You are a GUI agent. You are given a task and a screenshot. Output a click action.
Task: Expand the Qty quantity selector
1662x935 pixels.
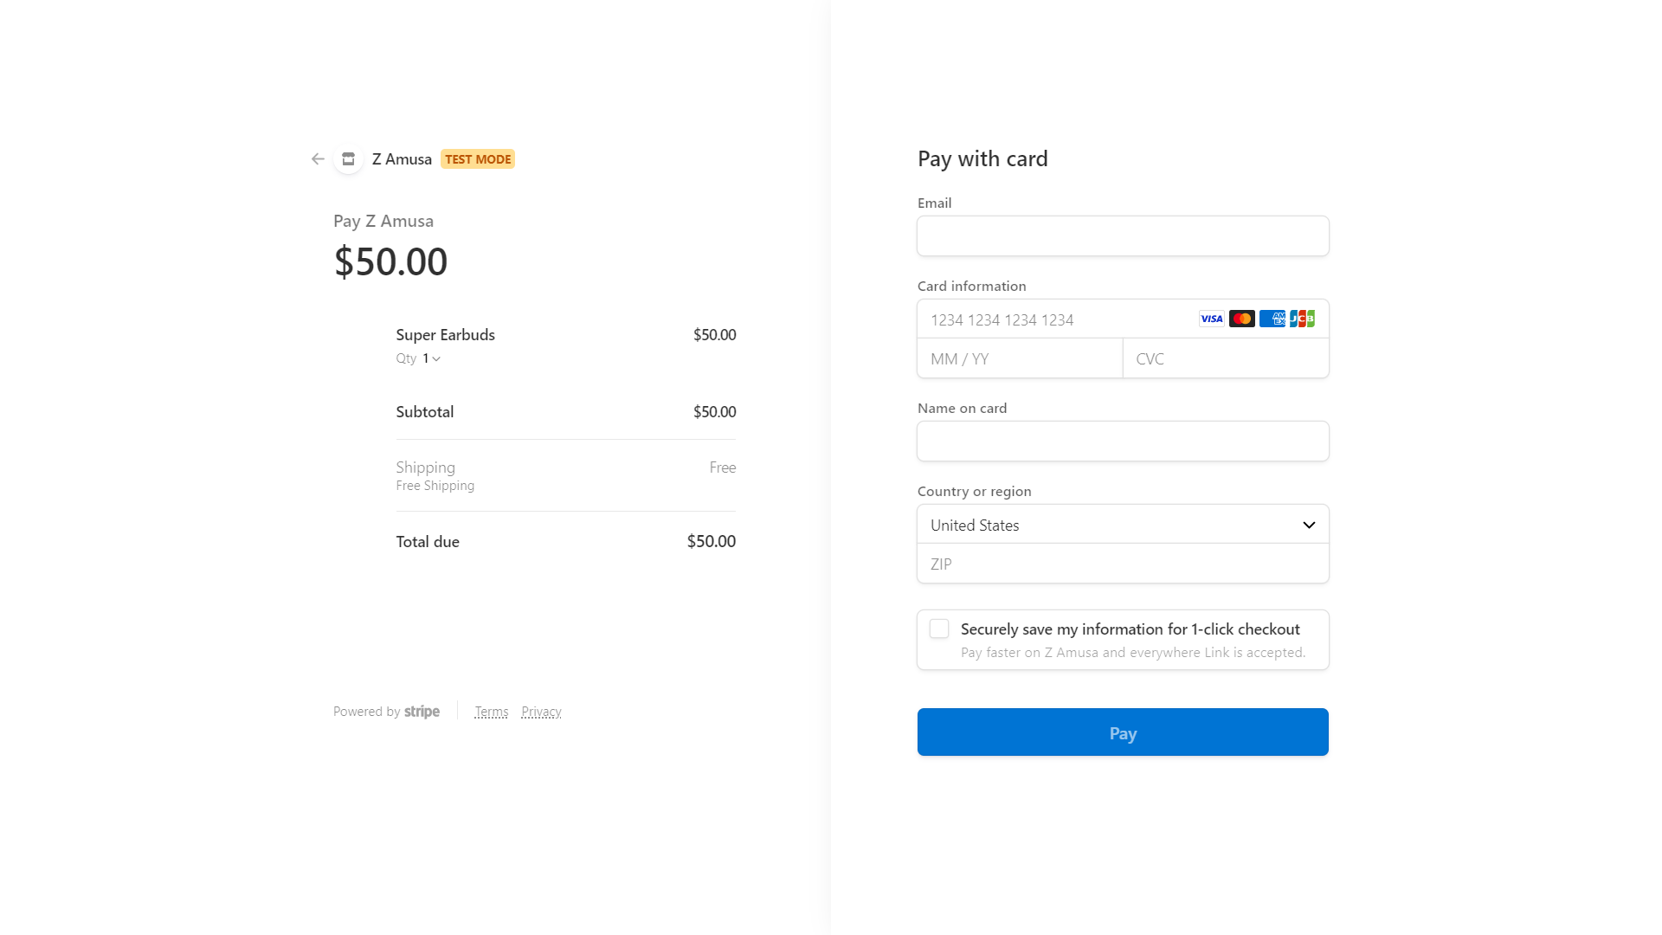[428, 358]
